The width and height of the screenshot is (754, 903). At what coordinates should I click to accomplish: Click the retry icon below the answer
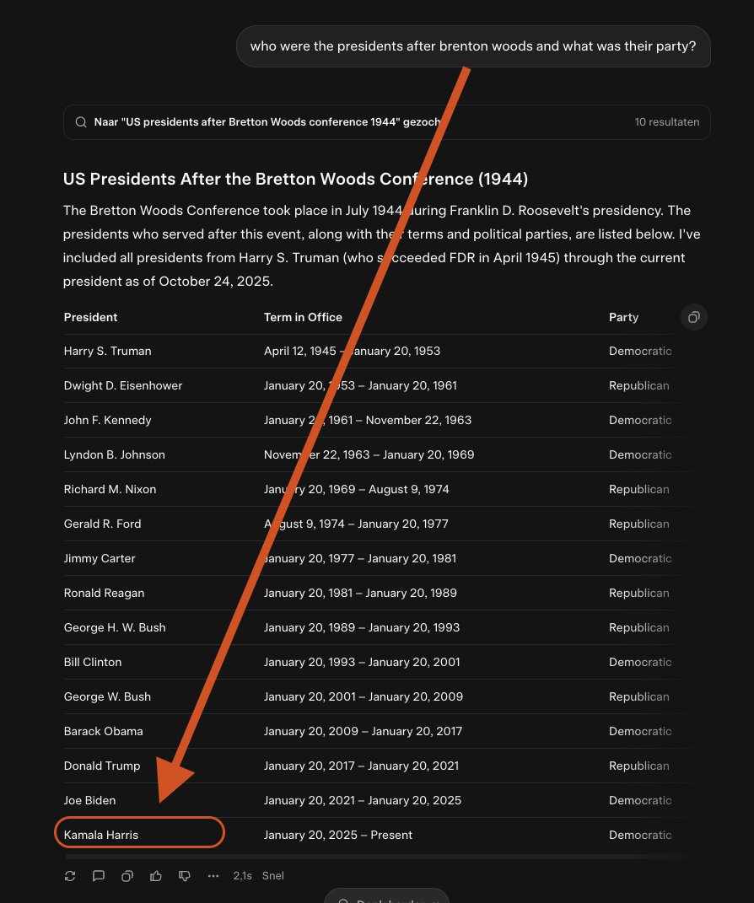[x=70, y=876]
